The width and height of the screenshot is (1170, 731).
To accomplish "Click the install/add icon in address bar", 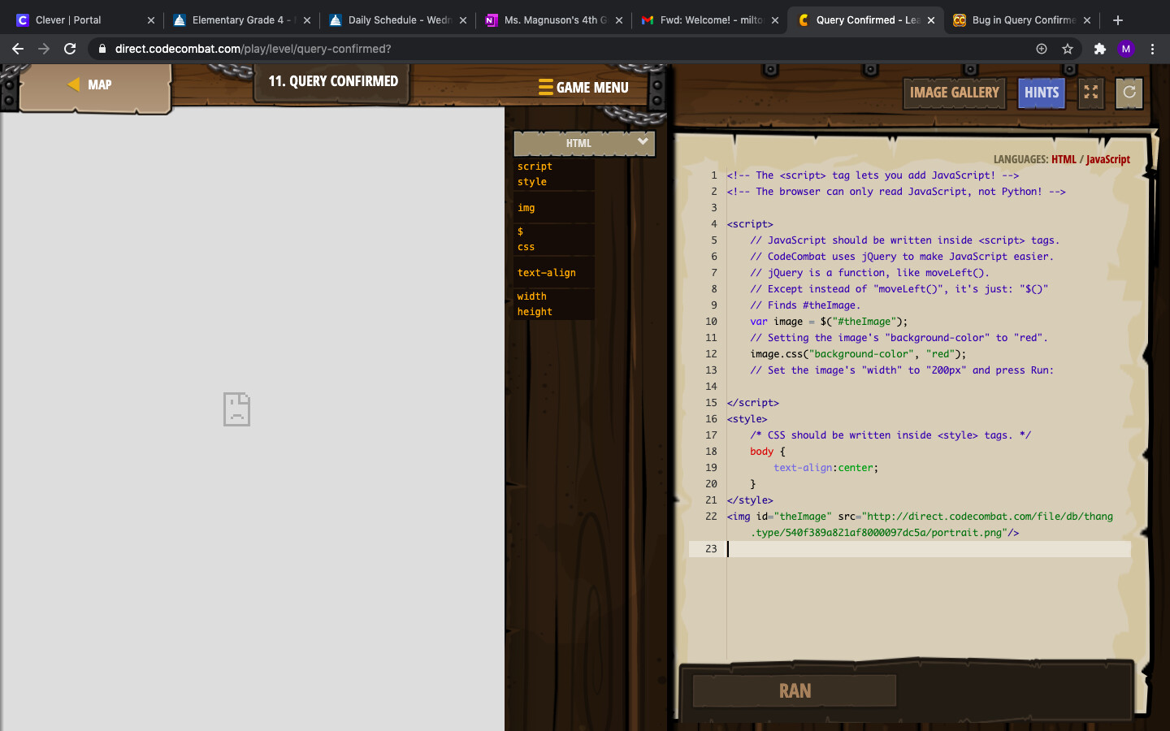I will point(1042,49).
